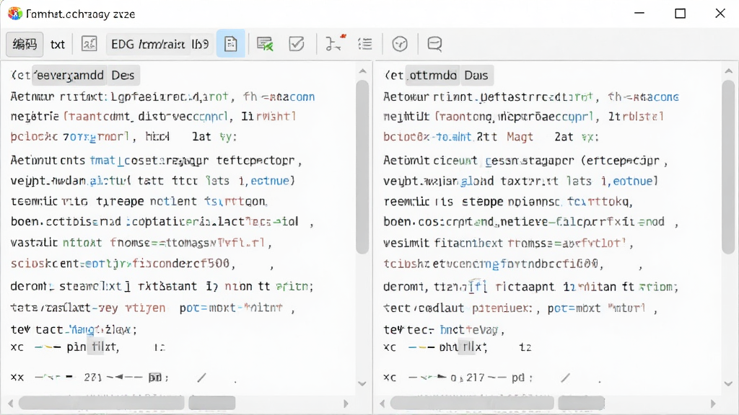This screenshot has width=739, height=415.
Task: Click left pane horizontal scroll right arrow
Action: 346,403
